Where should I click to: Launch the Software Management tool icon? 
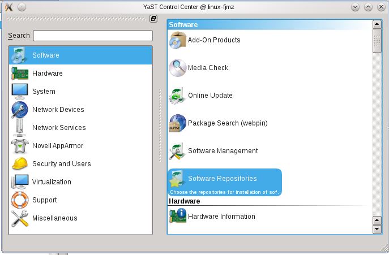point(177,151)
